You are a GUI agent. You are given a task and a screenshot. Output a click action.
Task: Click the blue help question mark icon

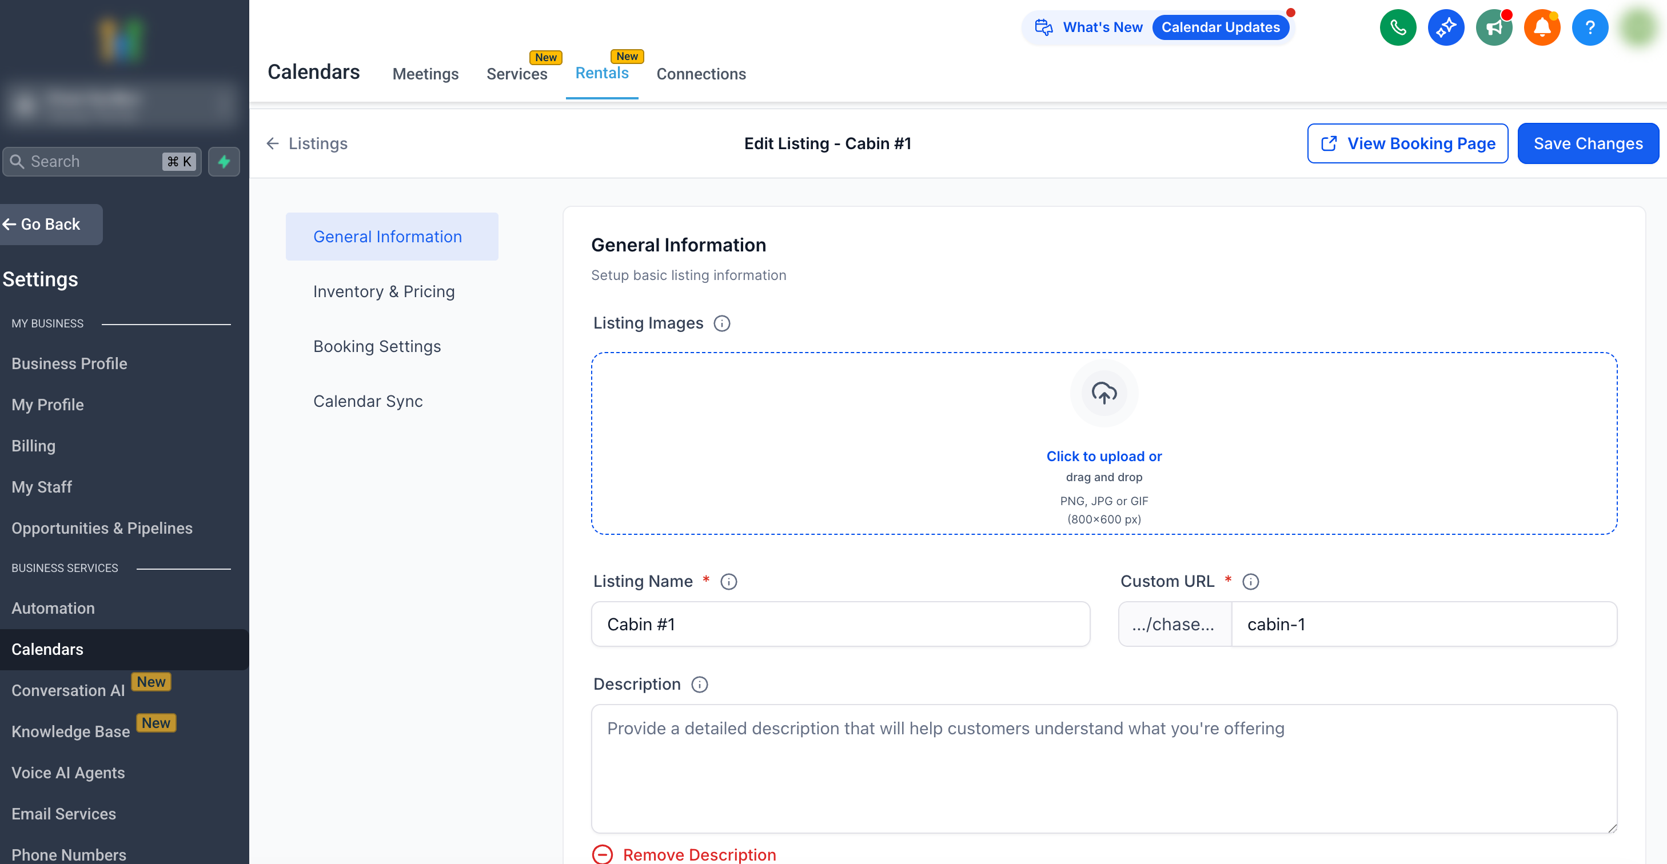(x=1589, y=28)
